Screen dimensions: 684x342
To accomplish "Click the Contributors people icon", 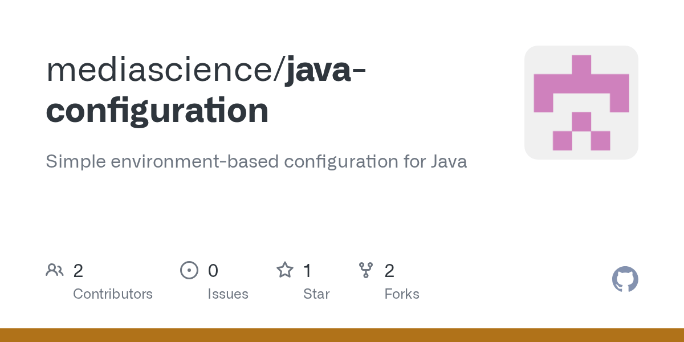I will click(55, 270).
